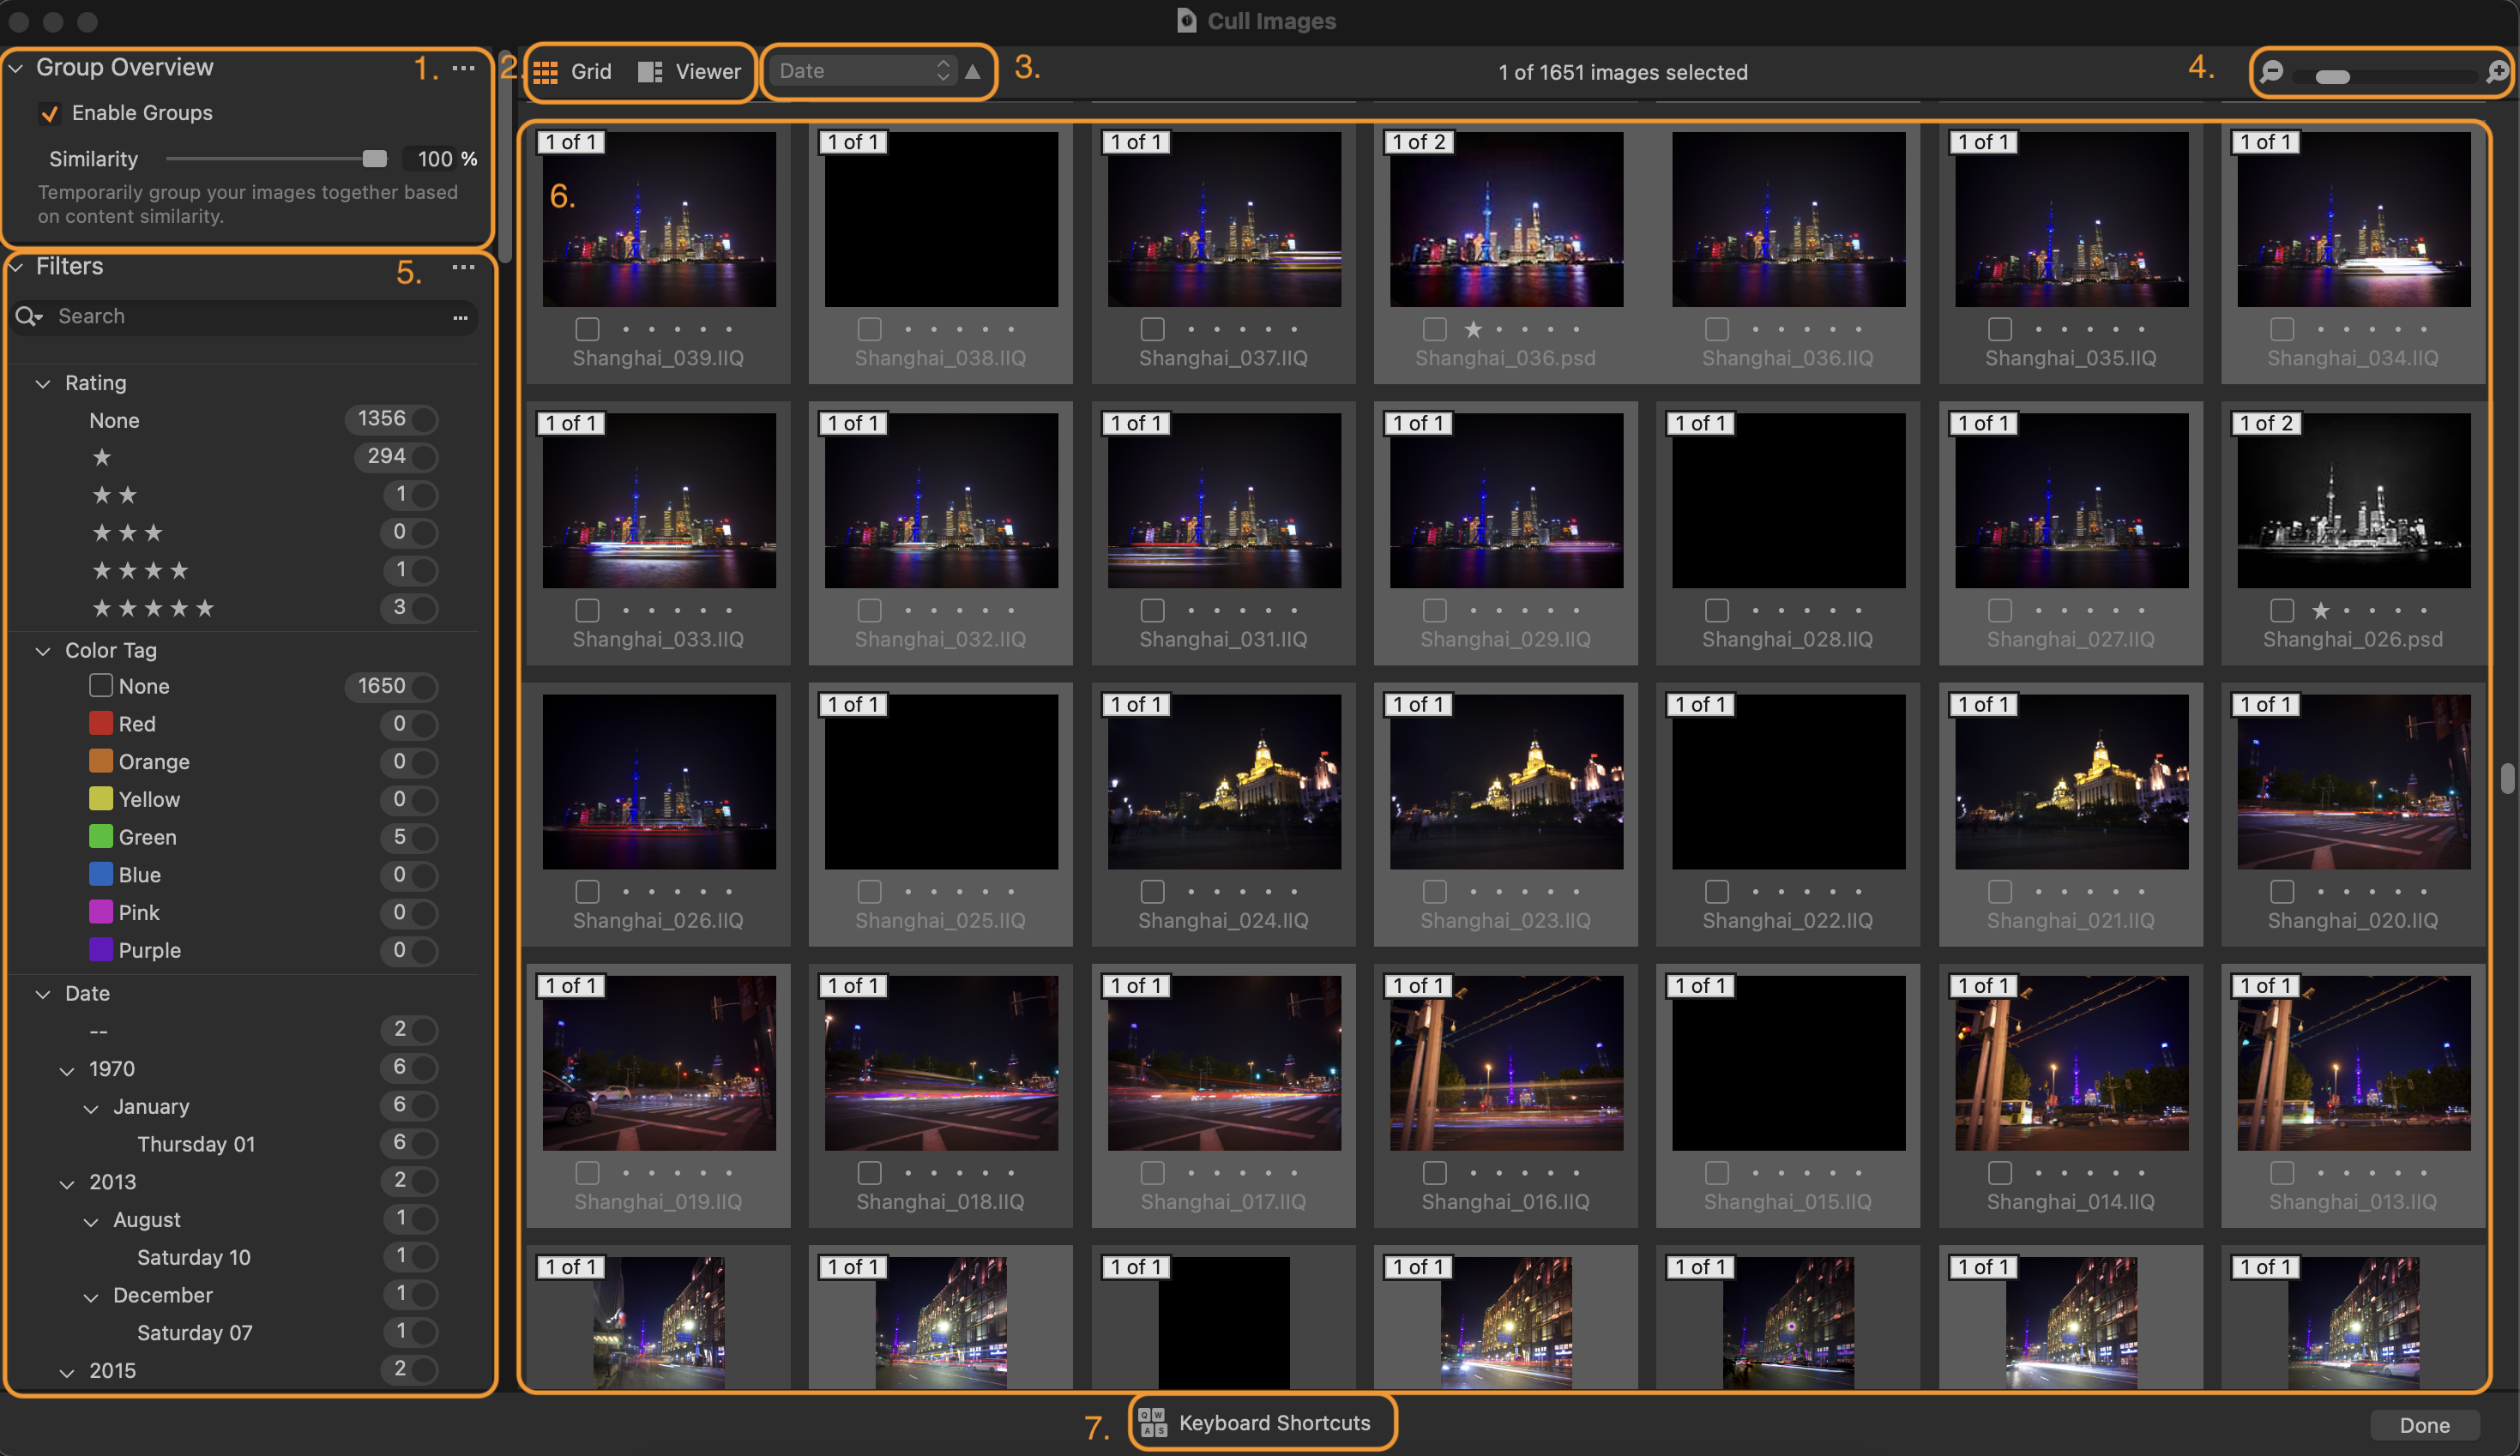2520x1456 pixels.
Task: Filter by two star rating
Action: (x=114, y=495)
